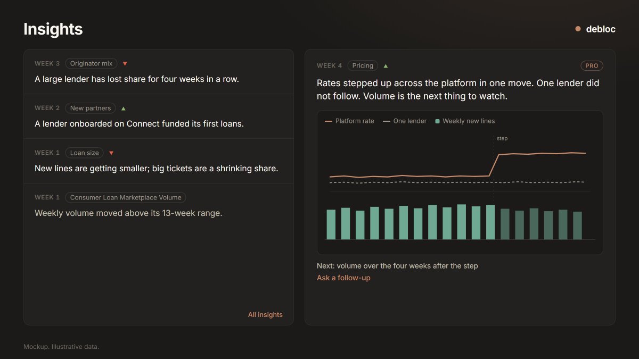Image resolution: width=639 pixels, height=359 pixels.
Task: Click the One lender legend entry
Action: [405, 121]
